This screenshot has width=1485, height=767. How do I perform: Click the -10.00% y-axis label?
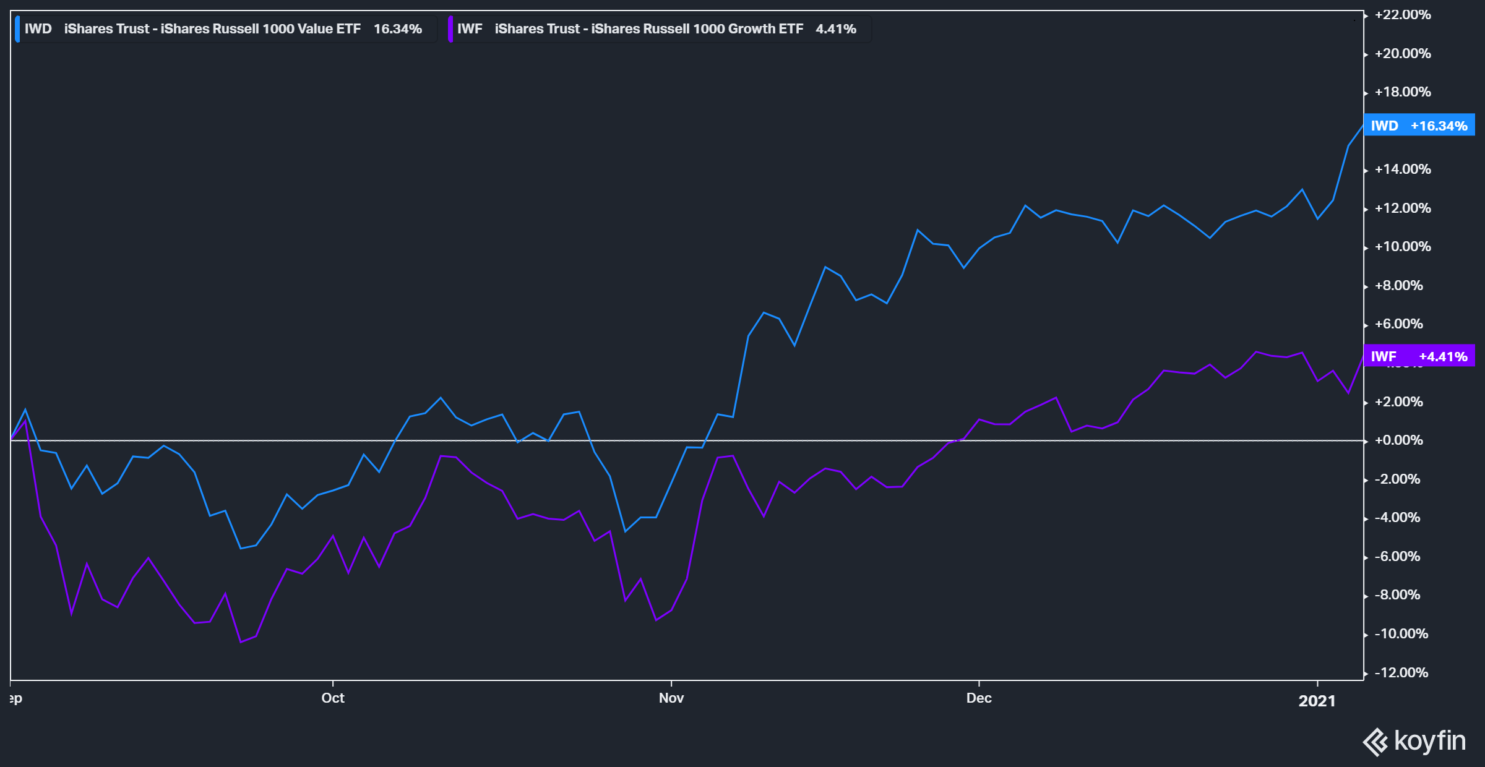pyautogui.click(x=1401, y=634)
